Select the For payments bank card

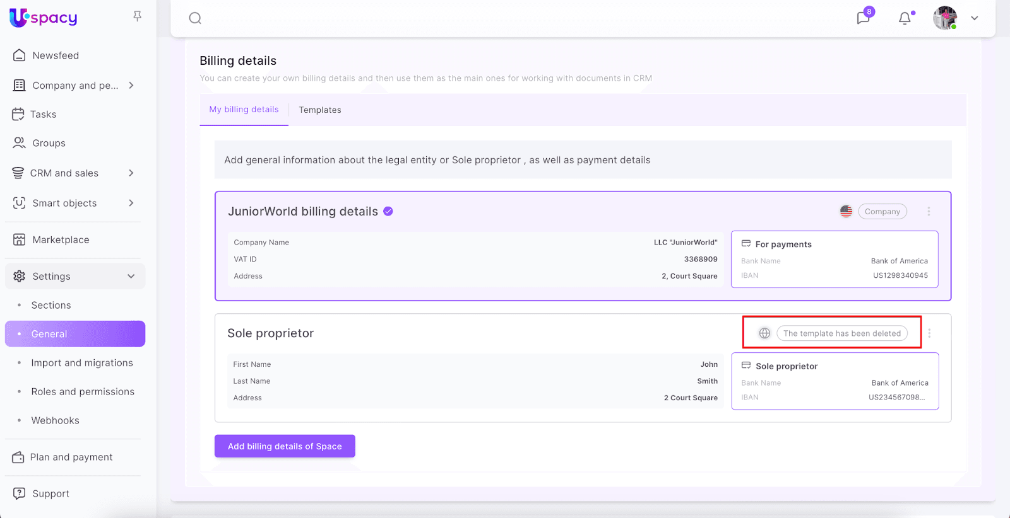click(x=834, y=259)
